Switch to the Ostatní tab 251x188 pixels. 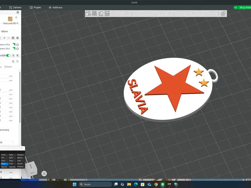[x=8, y=67]
